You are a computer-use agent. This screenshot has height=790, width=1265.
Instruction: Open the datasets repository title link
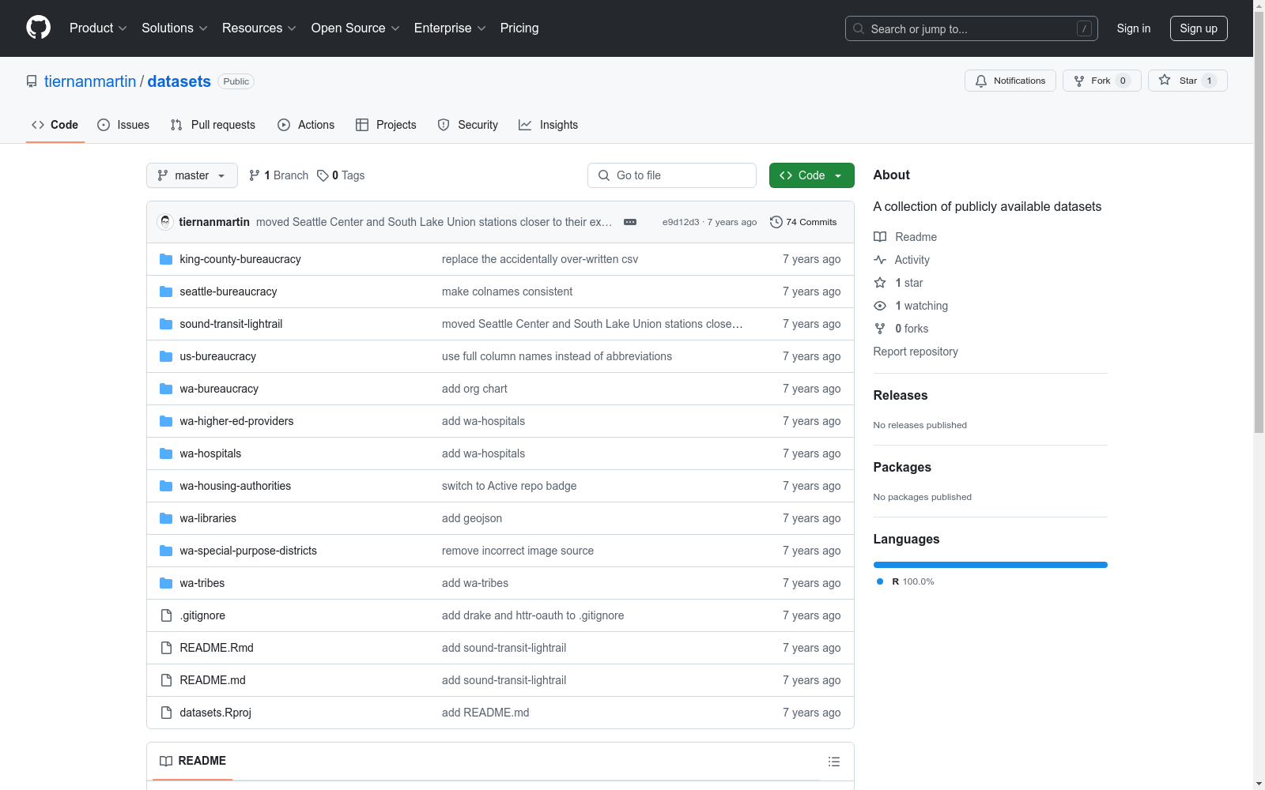click(179, 81)
